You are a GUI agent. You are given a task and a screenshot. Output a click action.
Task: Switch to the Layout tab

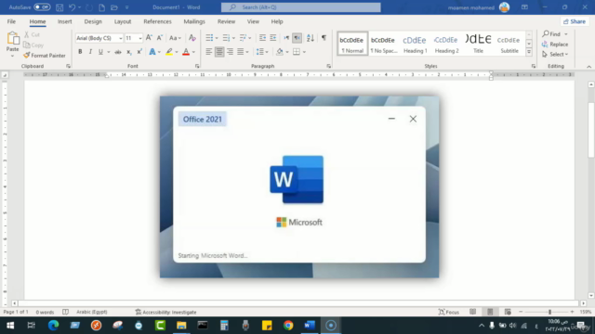(x=123, y=21)
